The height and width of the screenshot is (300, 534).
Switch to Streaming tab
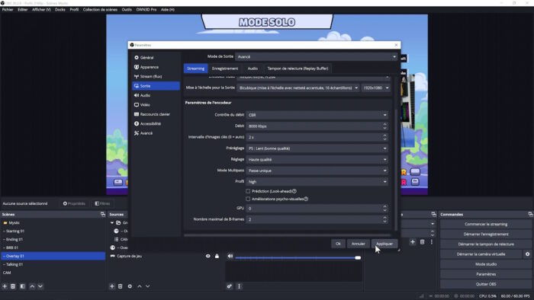tap(196, 69)
